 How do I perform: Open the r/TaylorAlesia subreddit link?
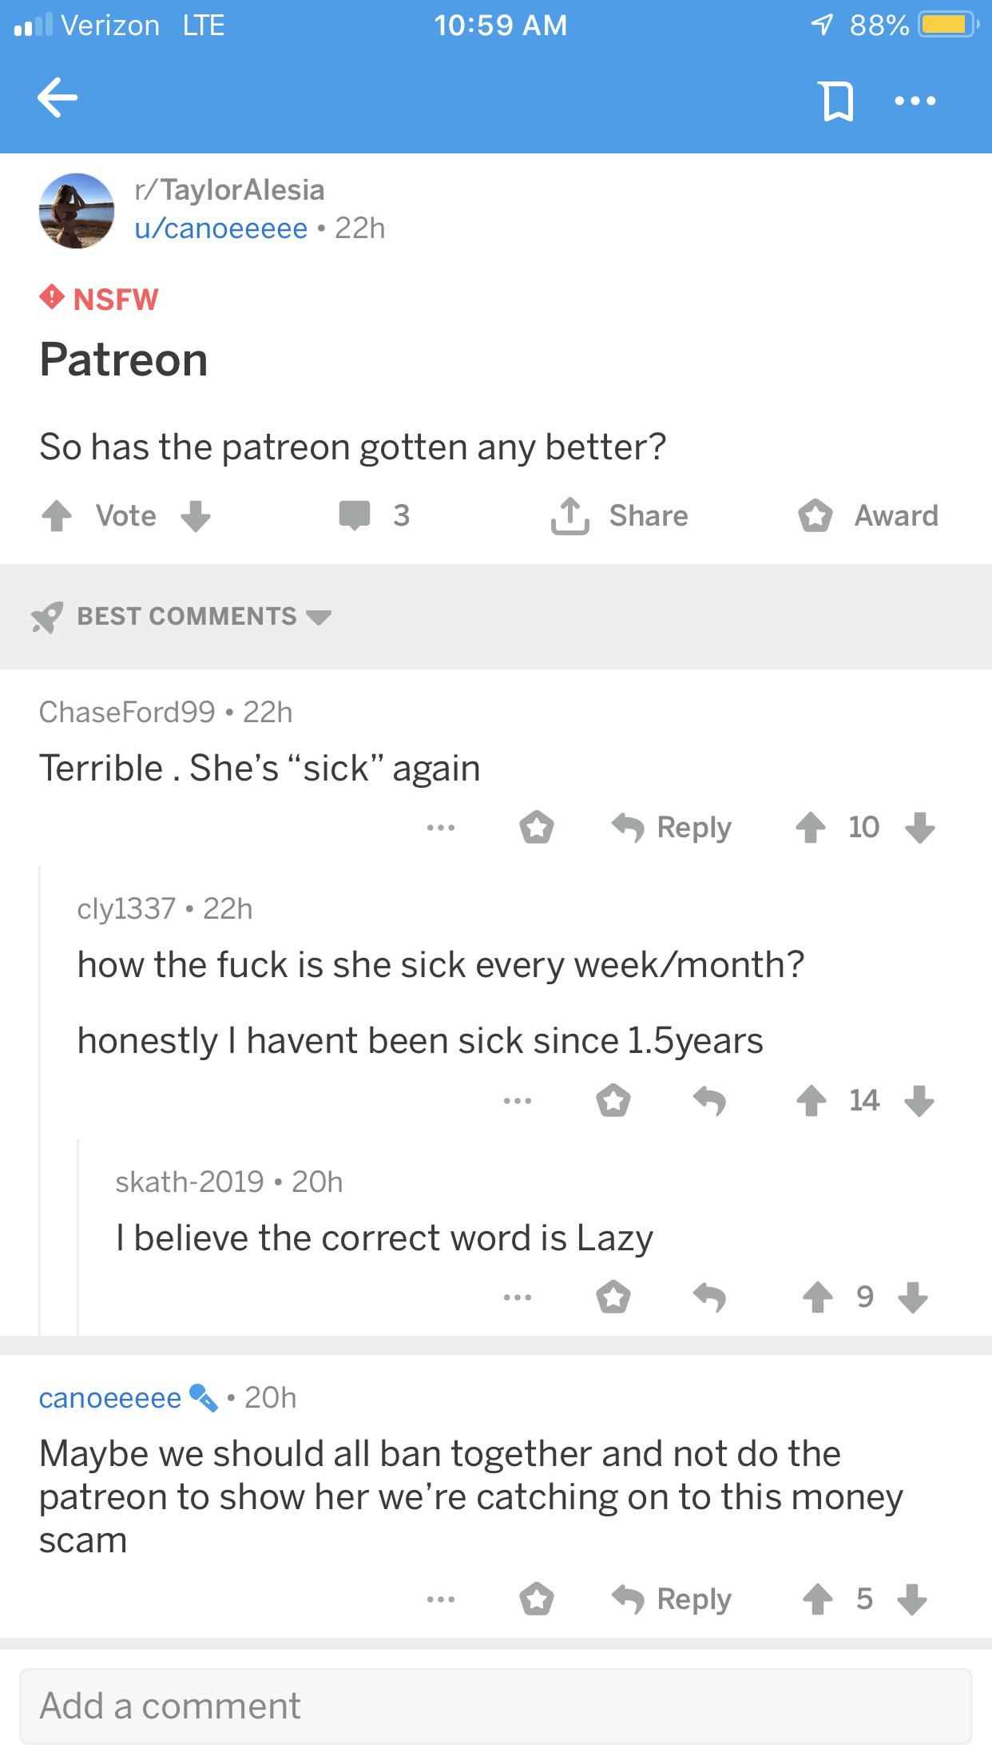[230, 190]
